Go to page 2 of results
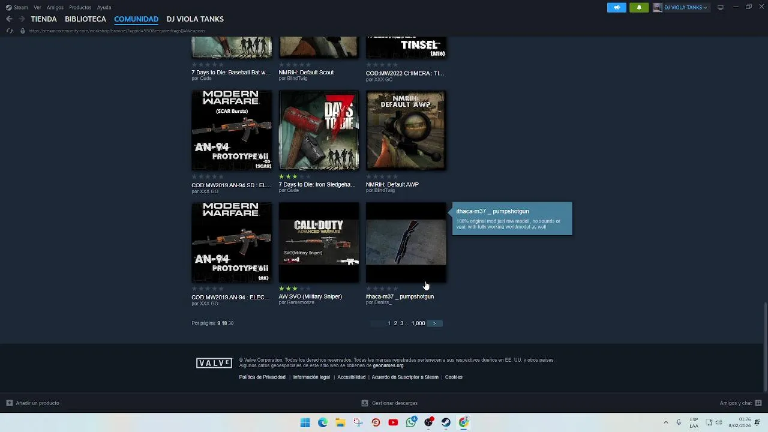This screenshot has width=768, height=432. 395,323
